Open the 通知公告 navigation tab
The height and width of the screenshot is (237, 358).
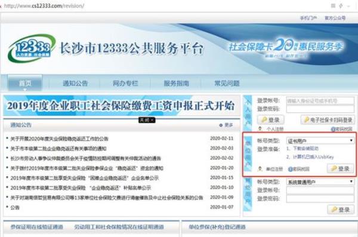(75, 83)
